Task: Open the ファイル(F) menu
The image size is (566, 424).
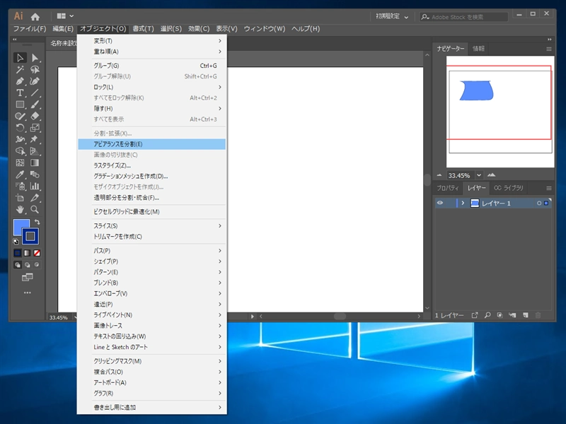Action: (30, 29)
